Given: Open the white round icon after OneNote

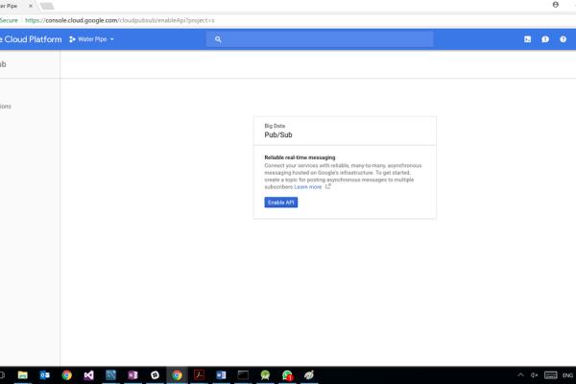Looking at the screenshot, I should [x=155, y=375].
